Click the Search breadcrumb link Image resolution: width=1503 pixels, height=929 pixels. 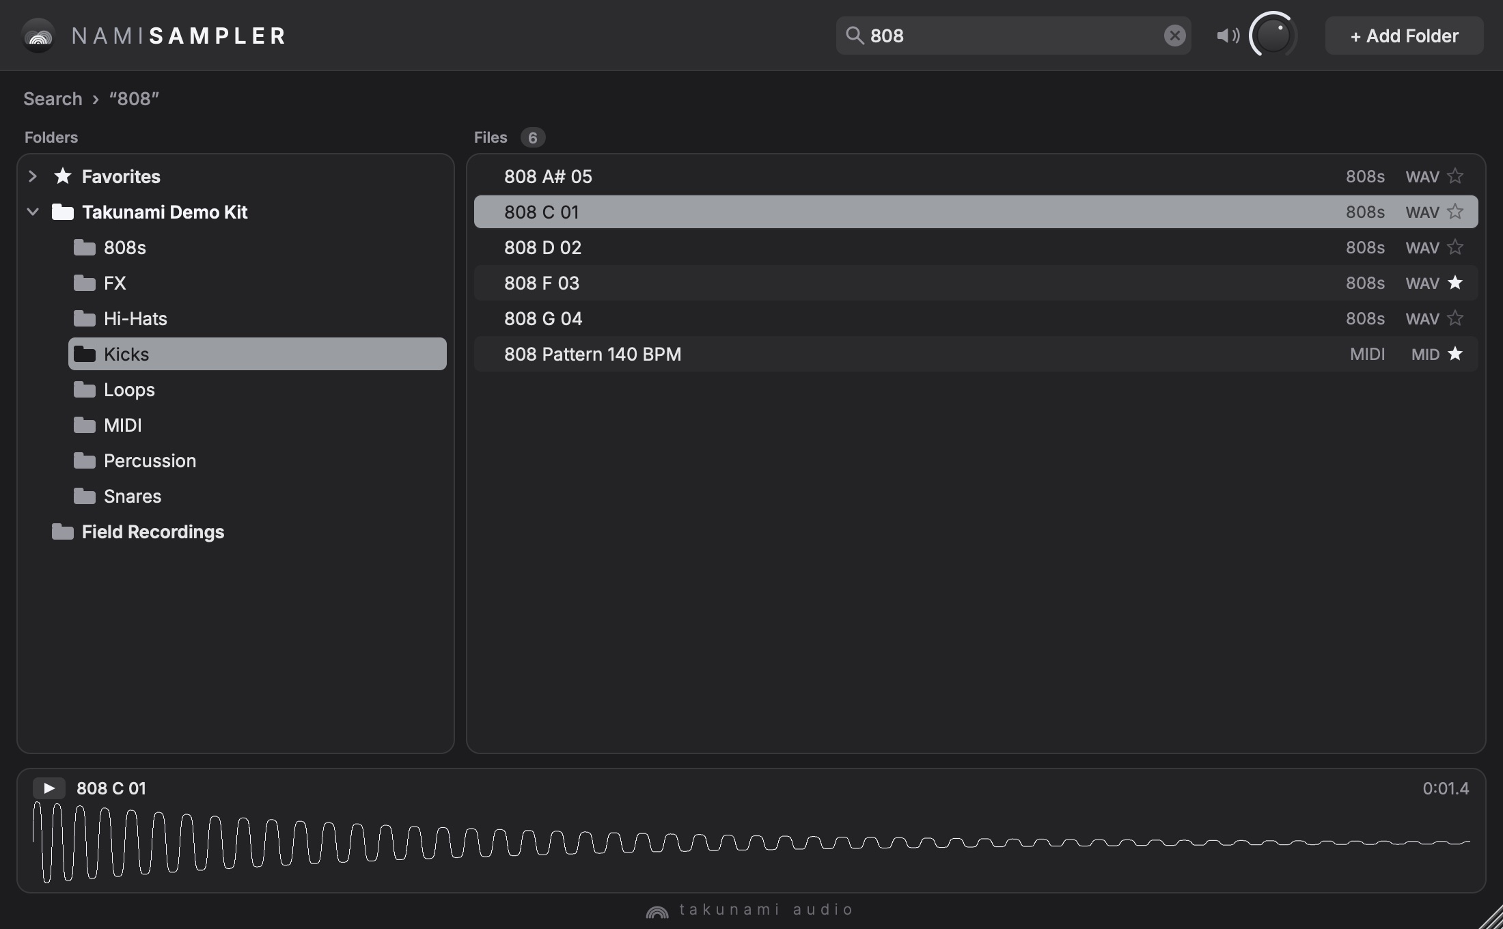pos(53,98)
